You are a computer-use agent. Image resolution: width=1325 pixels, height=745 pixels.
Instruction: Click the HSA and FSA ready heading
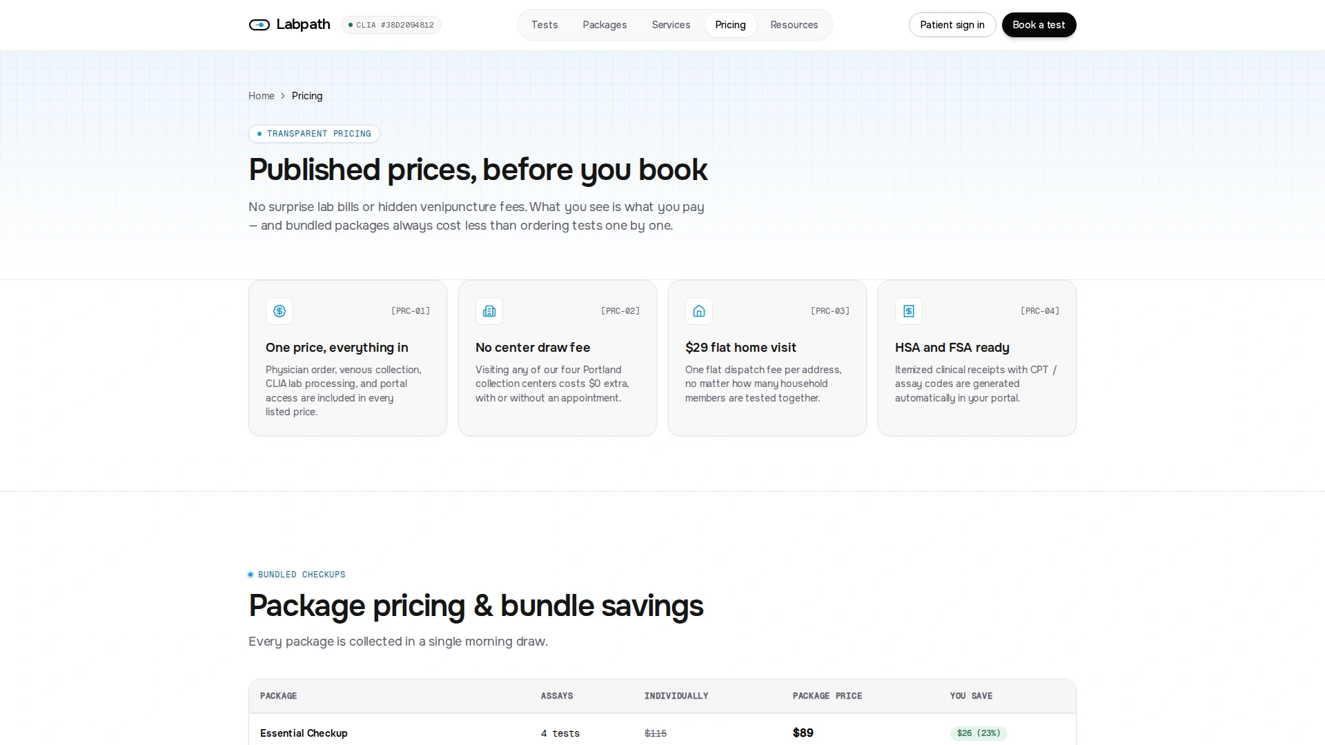952,348
